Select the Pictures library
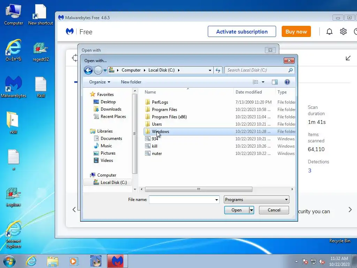 coord(108,153)
